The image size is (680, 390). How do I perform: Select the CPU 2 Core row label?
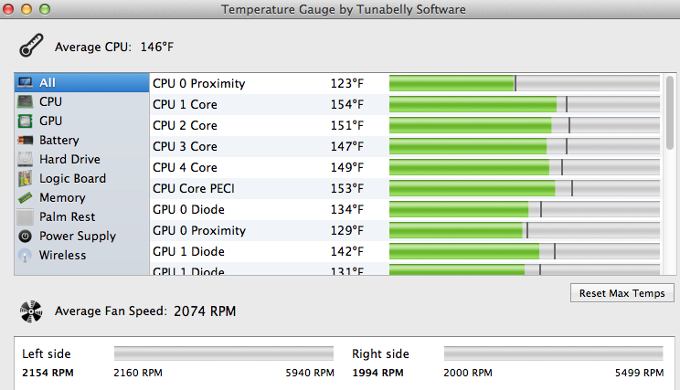[185, 125]
